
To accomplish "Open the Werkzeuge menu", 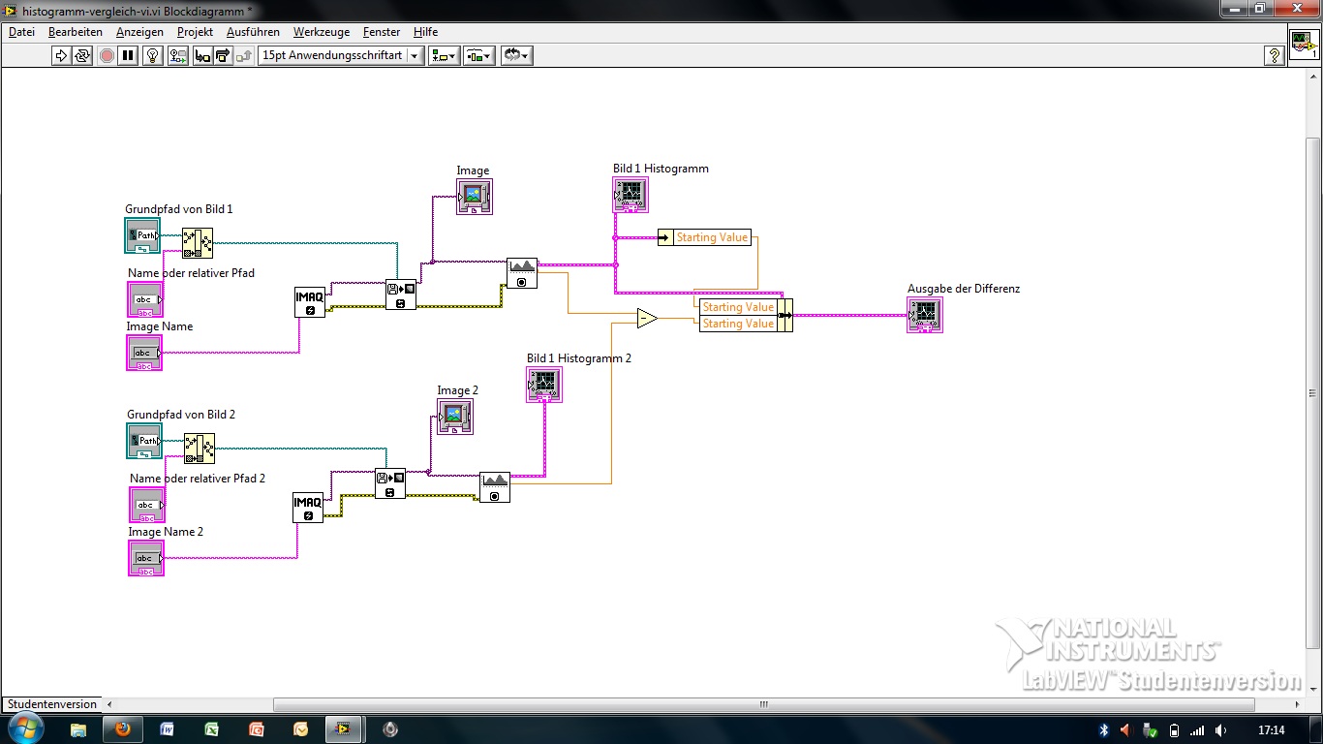I will coord(322,32).
